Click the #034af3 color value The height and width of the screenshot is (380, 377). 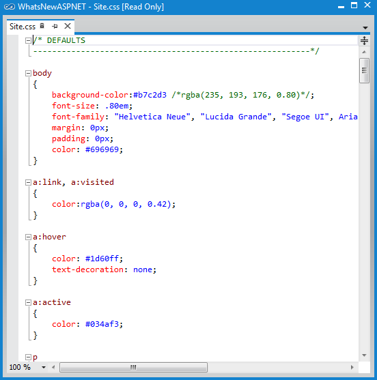102,324
